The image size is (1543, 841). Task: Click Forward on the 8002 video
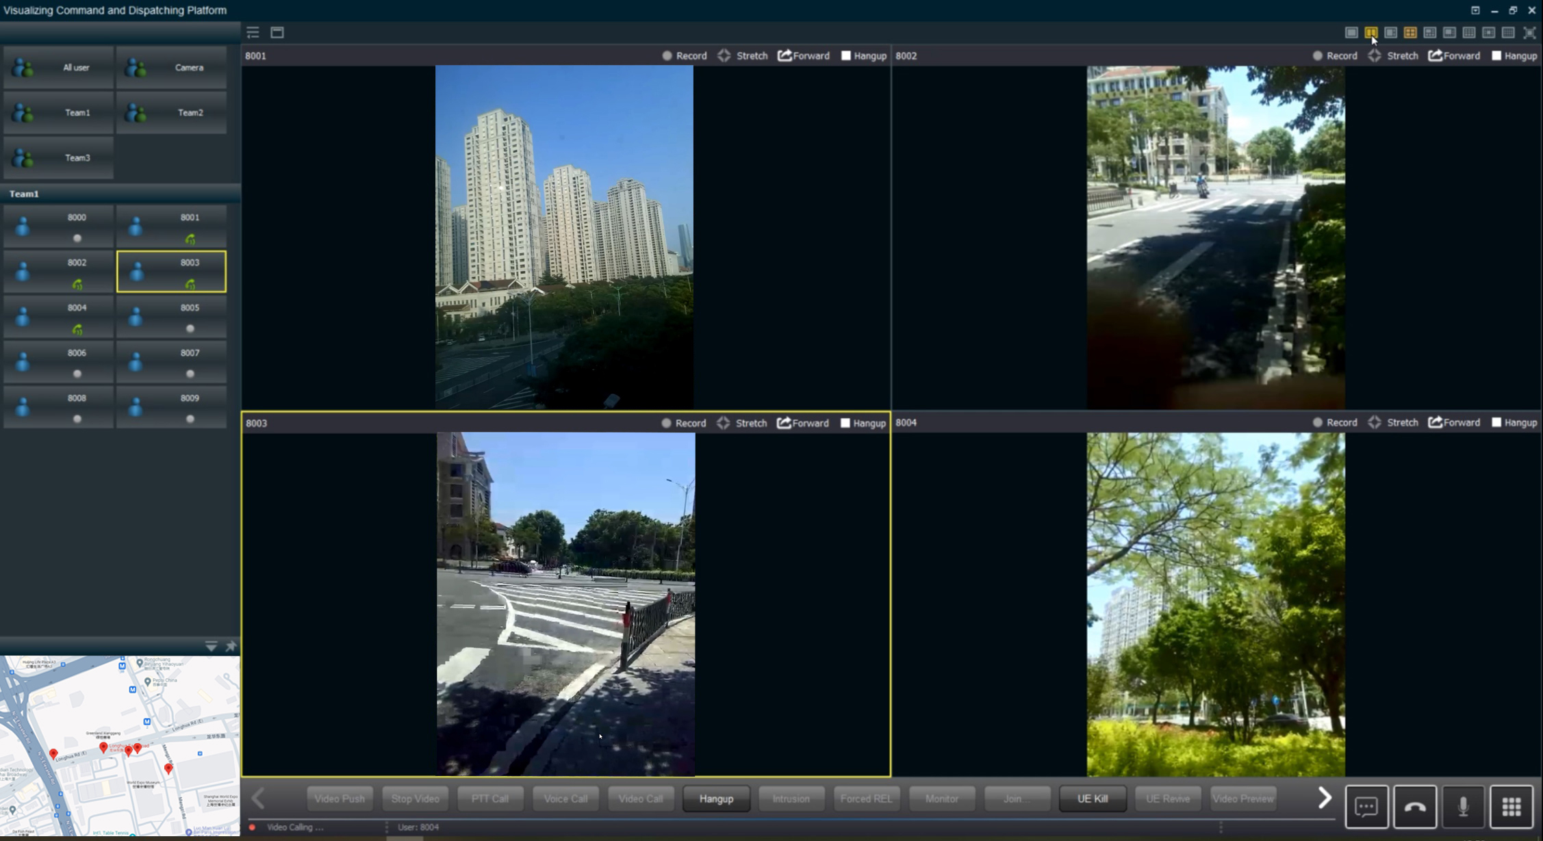click(1454, 55)
